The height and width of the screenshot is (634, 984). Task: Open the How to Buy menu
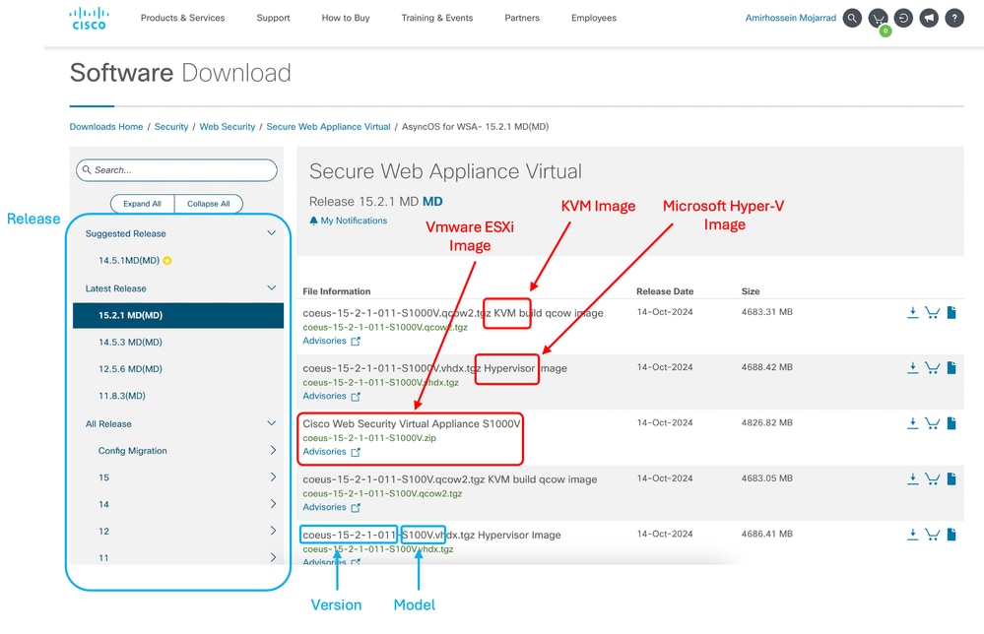point(346,18)
